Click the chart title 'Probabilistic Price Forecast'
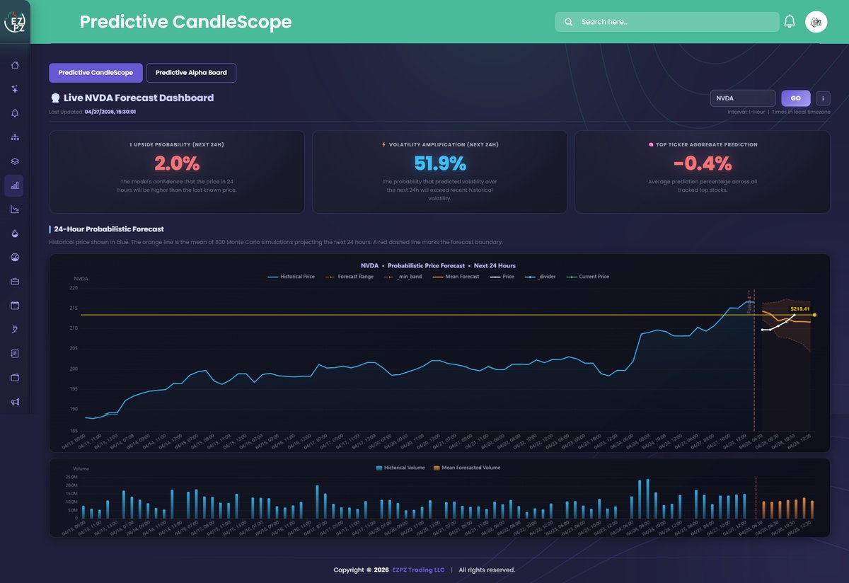849x583 pixels. click(x=427, y=266)
